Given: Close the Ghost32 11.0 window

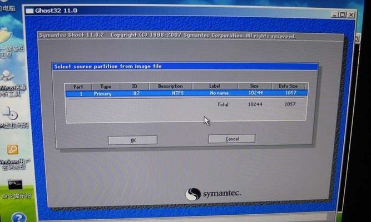Looking at the screenshot, I should [351, 14].
